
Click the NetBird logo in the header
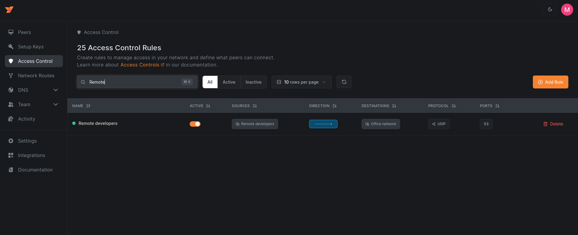tap(9, 10)
